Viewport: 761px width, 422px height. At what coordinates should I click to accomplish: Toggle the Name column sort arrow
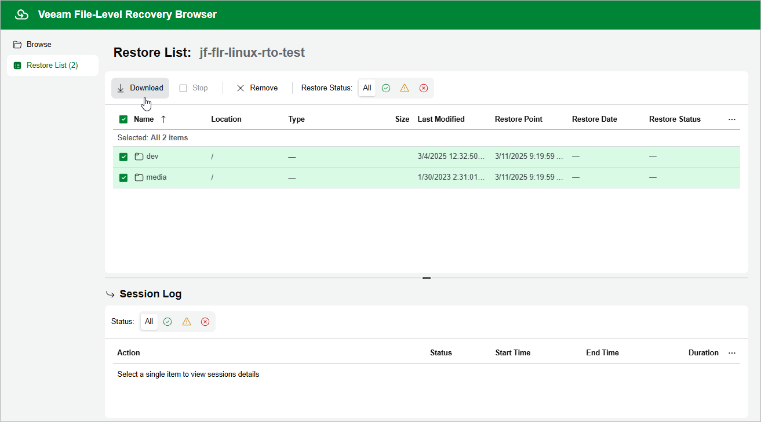(163, 119)
